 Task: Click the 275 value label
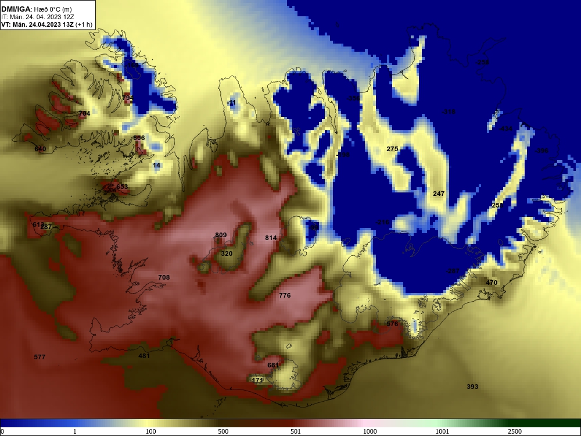point(392,149)
